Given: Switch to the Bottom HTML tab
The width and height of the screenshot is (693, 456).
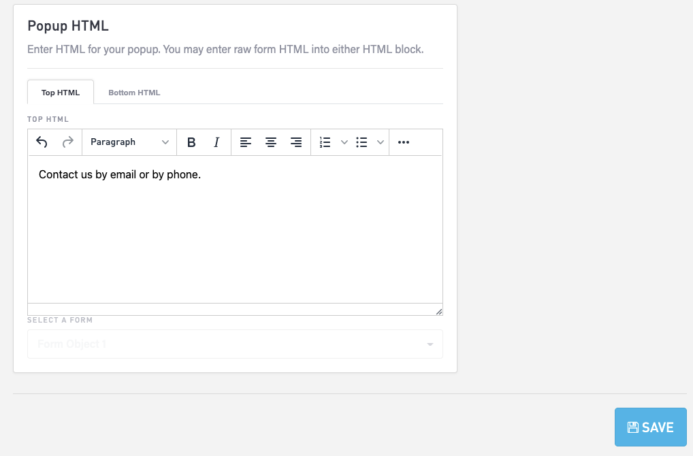Looking at the screenshot, I should click(x=134, y=93).
